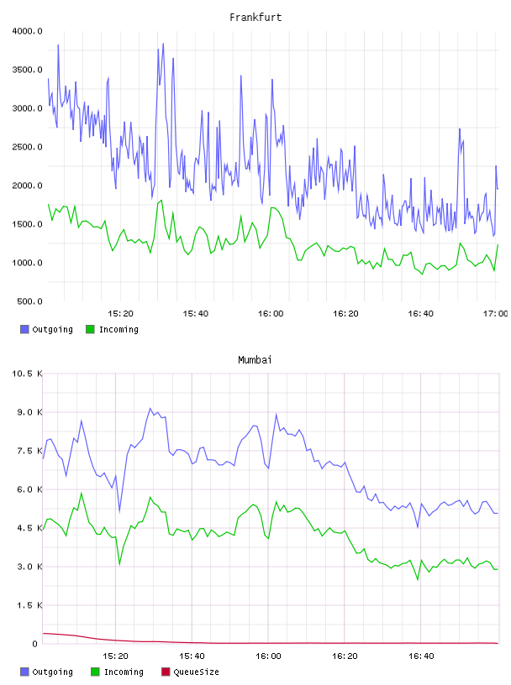This screenshot has height=685, width=511.
Task: Click the 16:40 time label in Mumbai chart
Action: pos(421,656)
